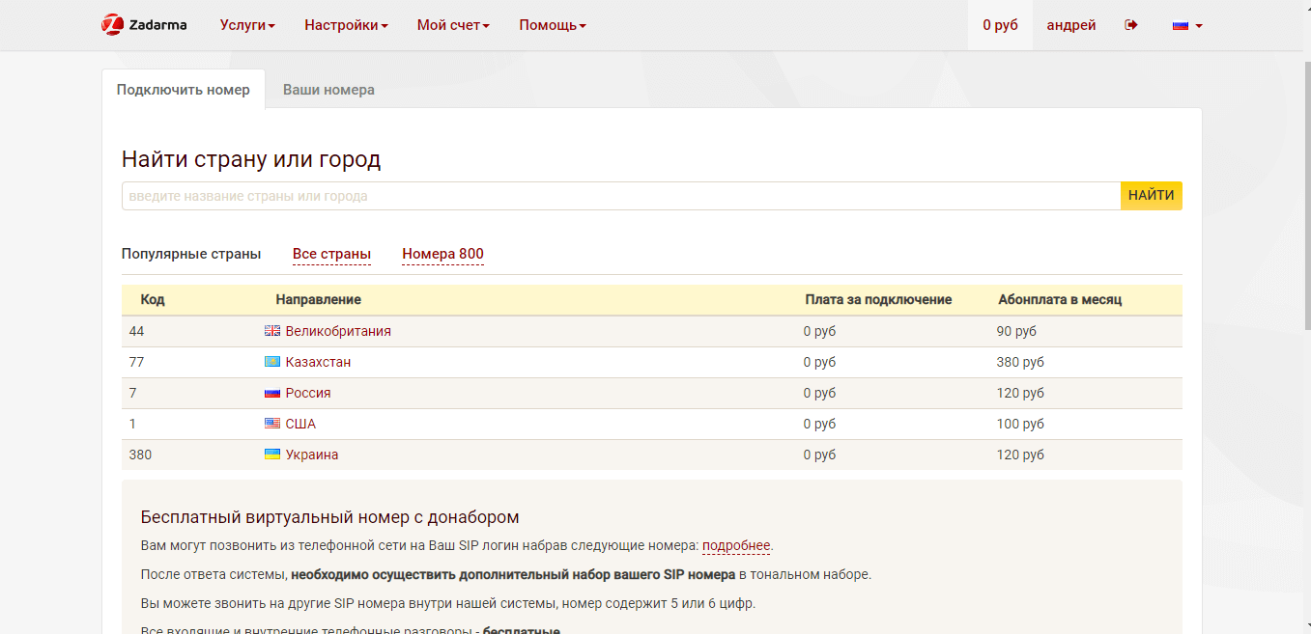Click the Kazakhstan flag icon
This screenshot has height=634, width=1311.
click(x=272, y=362)
